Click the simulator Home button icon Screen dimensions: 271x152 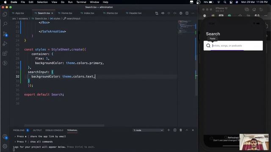(x=254, y=9)
